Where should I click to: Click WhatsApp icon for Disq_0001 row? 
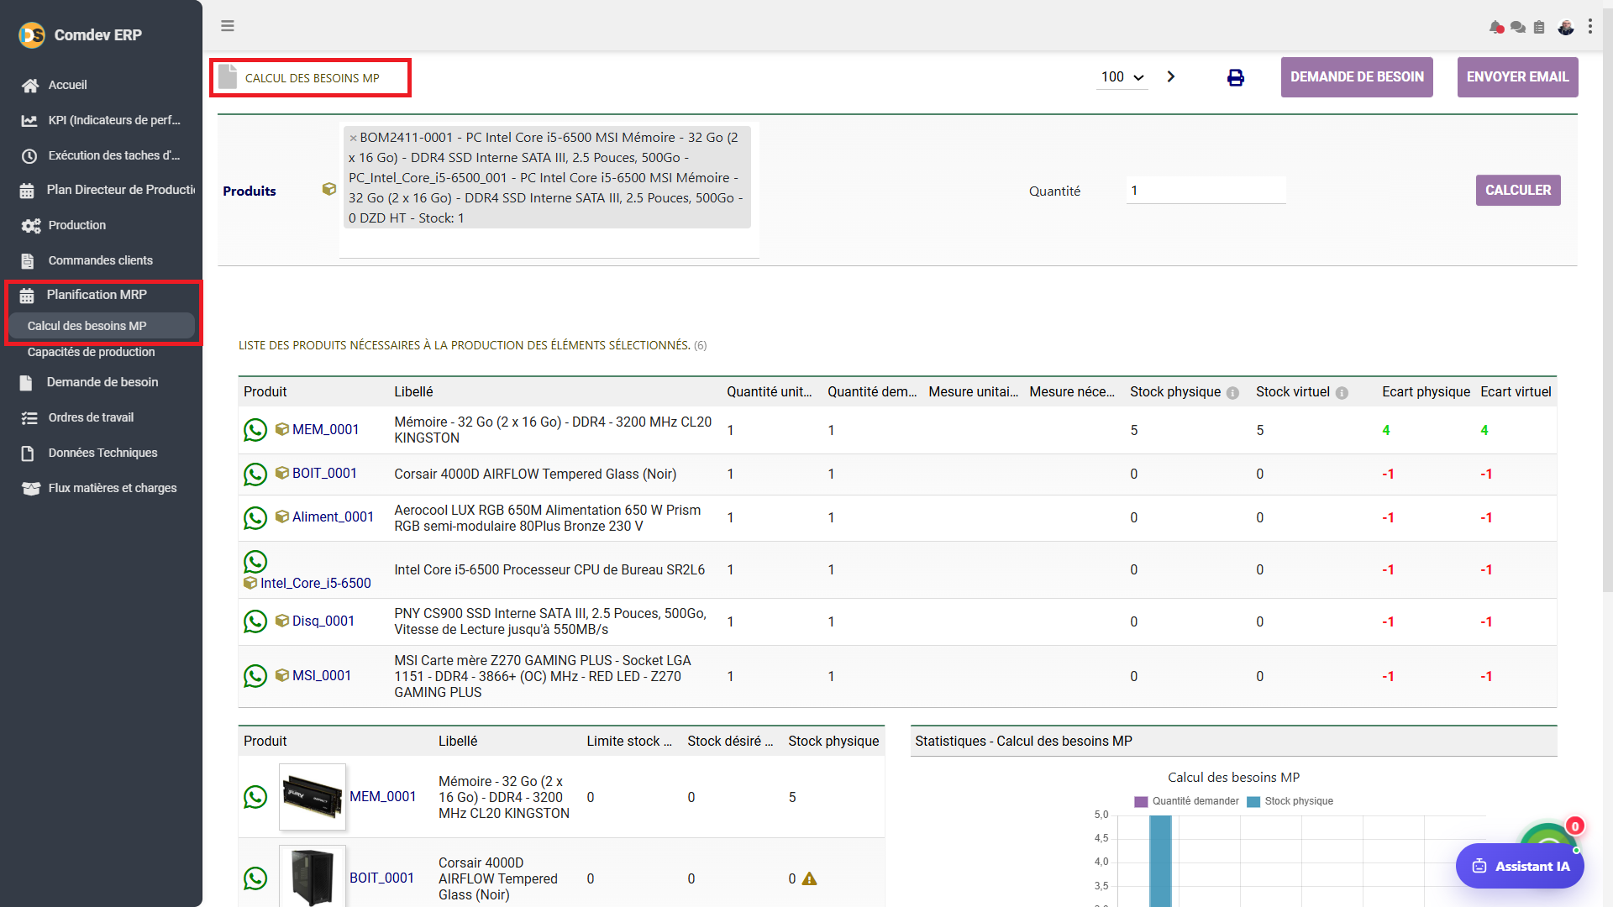pyautogui.click(x=255, y=621)
